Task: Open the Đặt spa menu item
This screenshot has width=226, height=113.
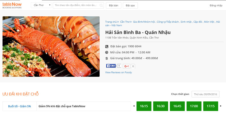Action: pyautogui.click(x=130, y=6)
